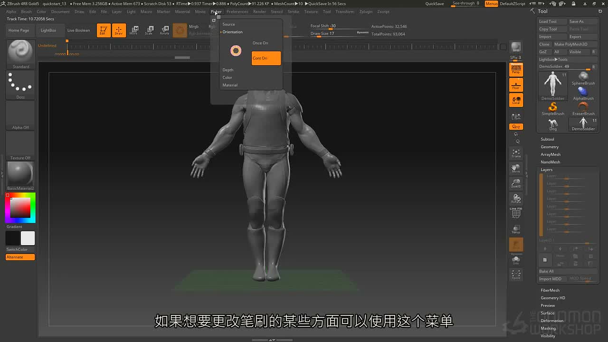
Task: Open the Texture Off selector
Action: pos(20,146)
